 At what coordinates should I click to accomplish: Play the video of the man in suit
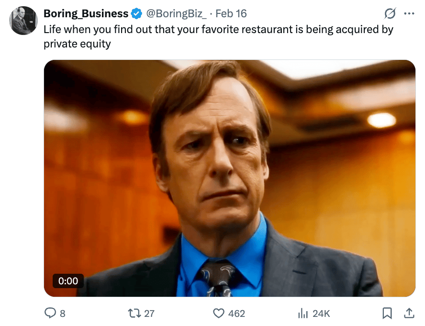230,178
